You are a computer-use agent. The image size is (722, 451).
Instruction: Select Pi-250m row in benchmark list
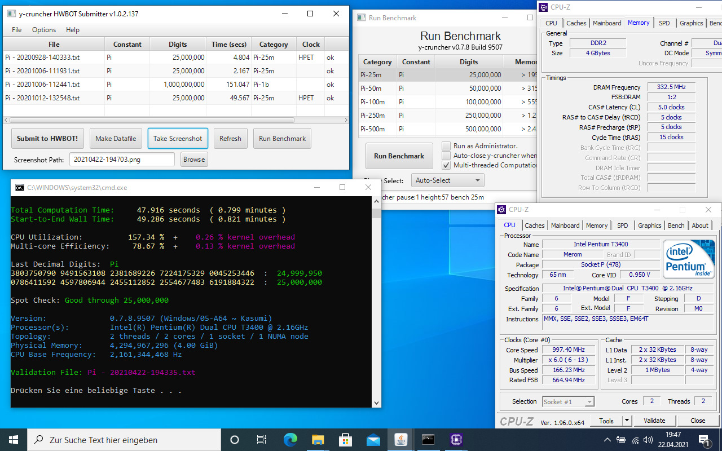448,116
